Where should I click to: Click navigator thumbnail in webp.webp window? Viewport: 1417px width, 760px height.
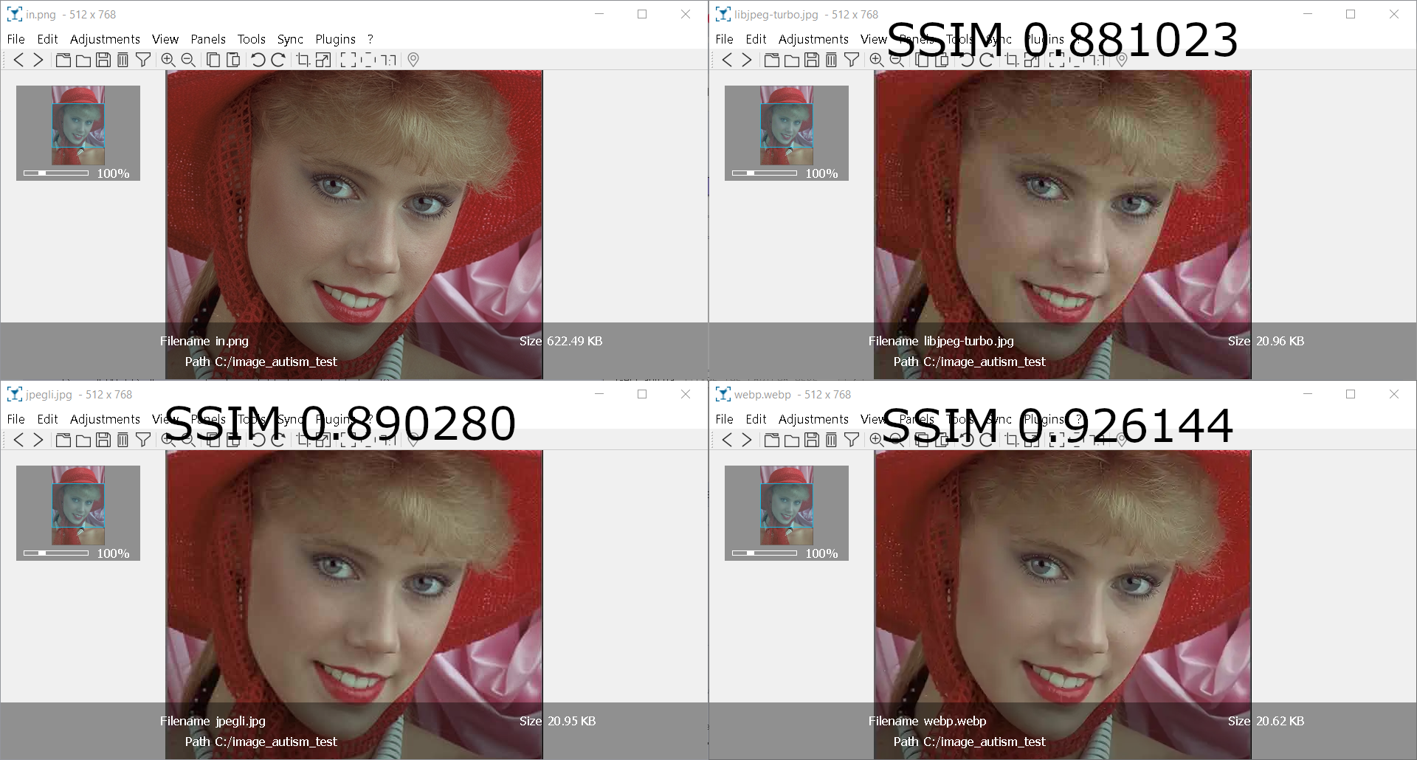787,505
